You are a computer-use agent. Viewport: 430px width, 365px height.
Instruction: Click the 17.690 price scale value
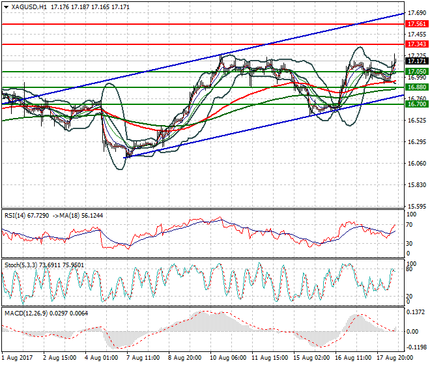point(417,13)
